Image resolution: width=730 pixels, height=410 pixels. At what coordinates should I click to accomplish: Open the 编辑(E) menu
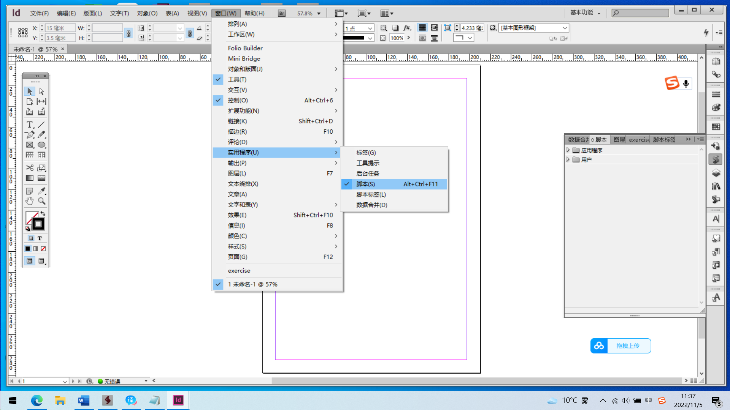pos(66,13)
